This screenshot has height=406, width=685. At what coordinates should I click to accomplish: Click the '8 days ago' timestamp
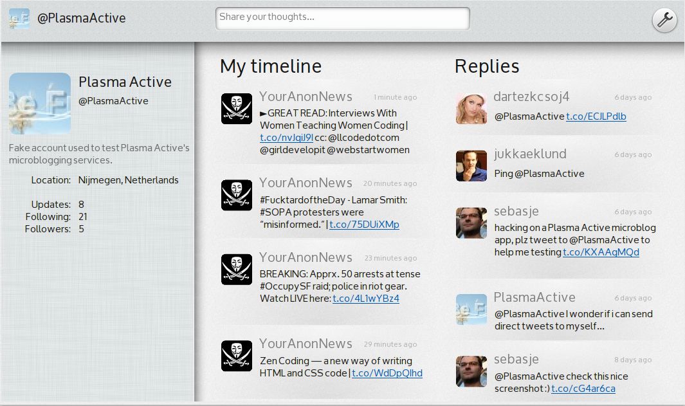pyautogui.click(x=633, y=360)
